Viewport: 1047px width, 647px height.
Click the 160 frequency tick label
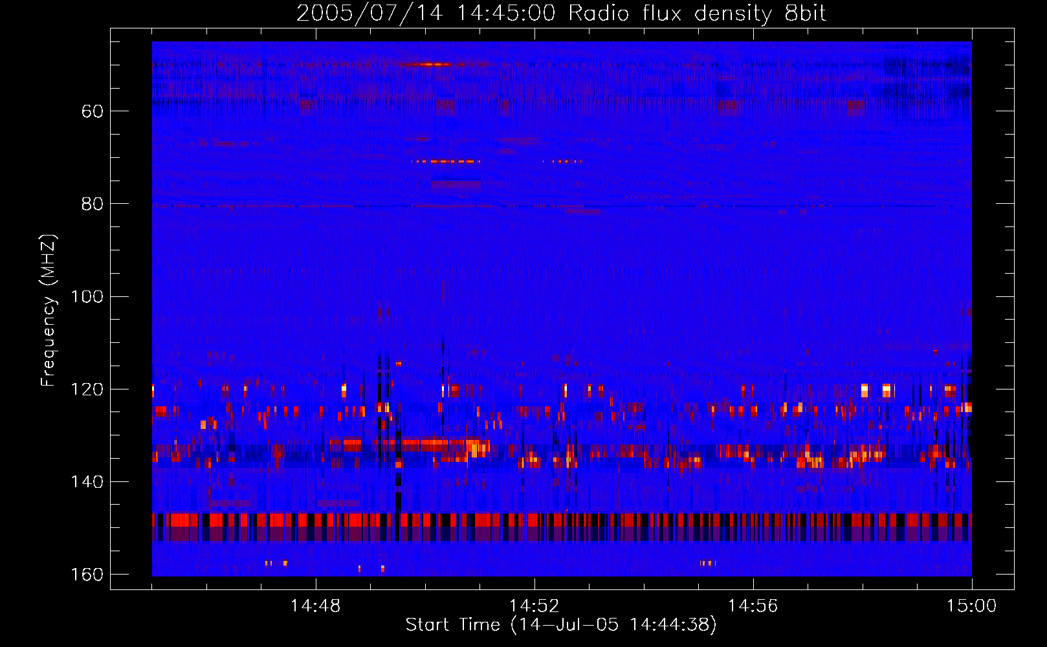(x=87, y=575)
